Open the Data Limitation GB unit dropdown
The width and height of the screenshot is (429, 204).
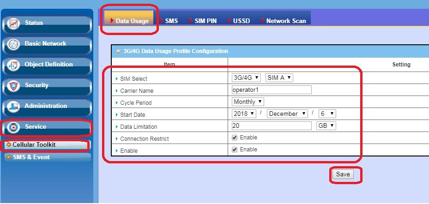click(x=326, y=126)
